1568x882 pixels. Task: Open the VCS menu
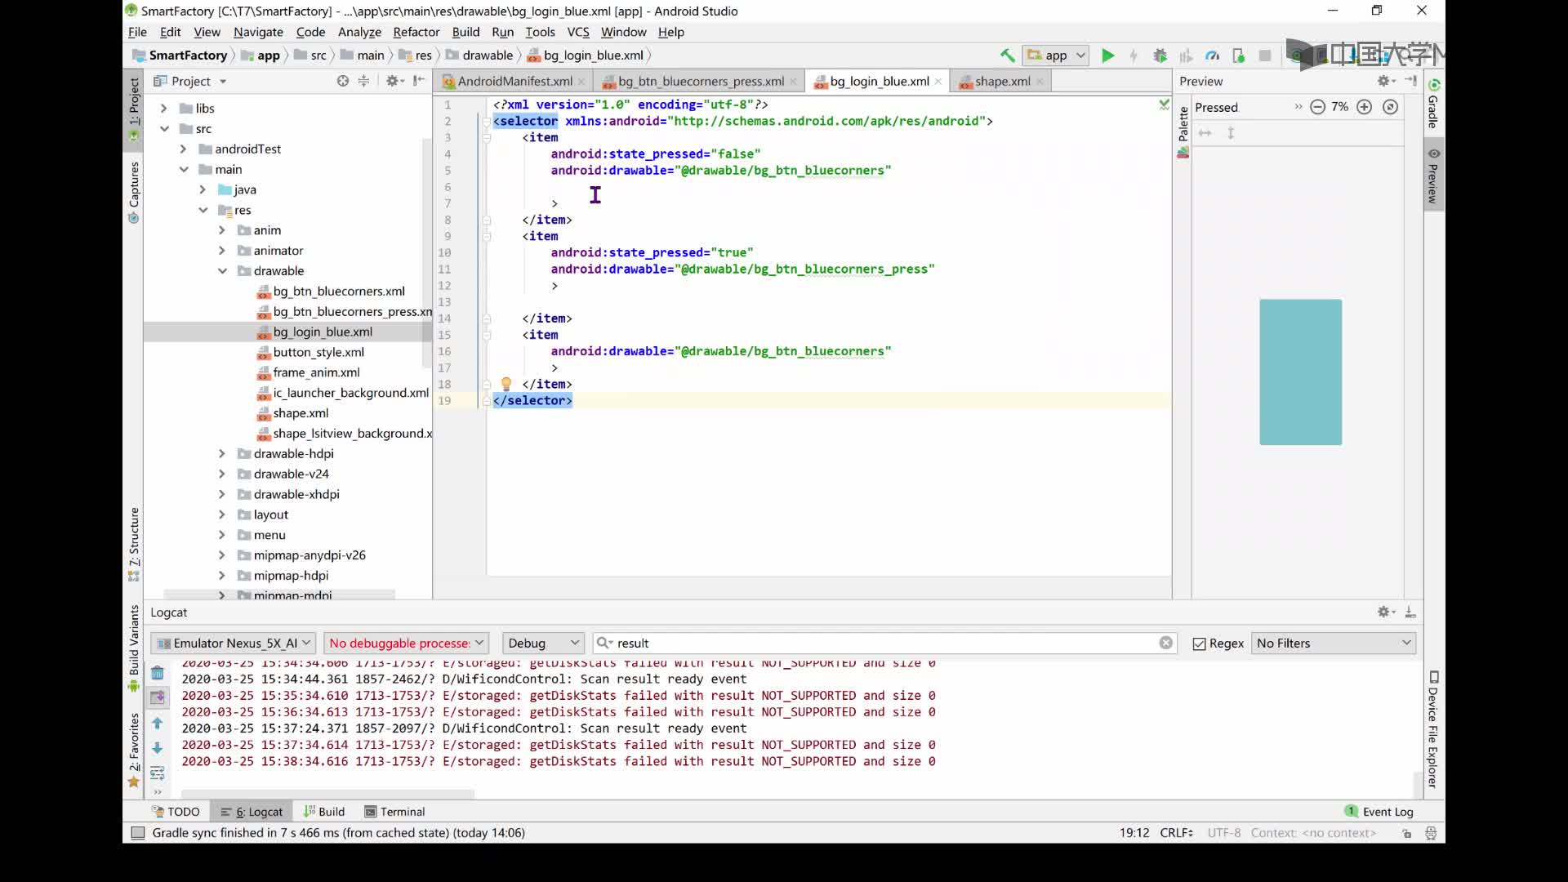(577, 32)
